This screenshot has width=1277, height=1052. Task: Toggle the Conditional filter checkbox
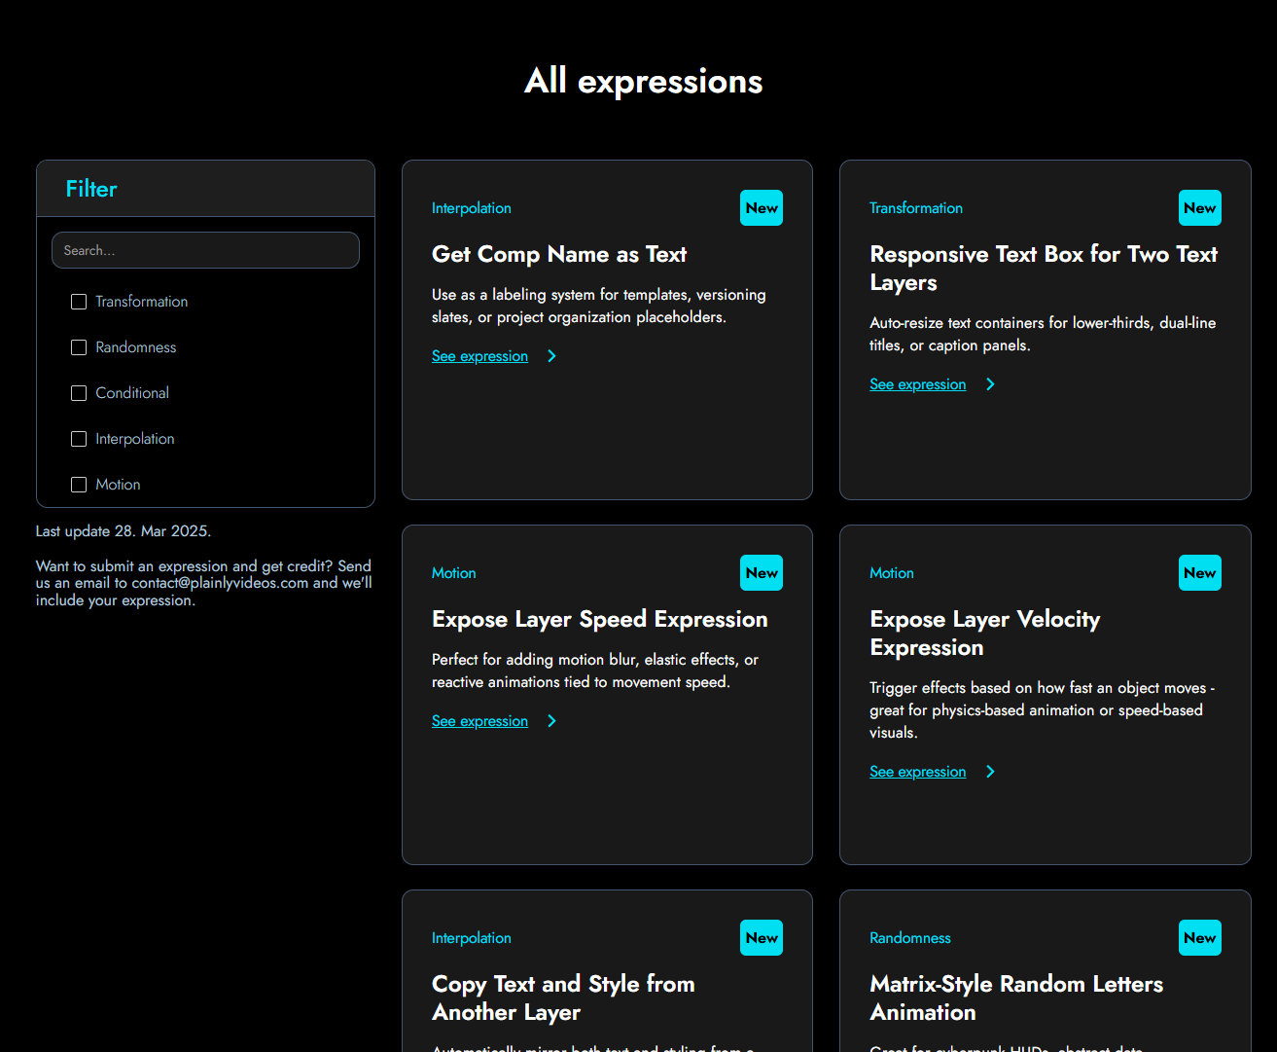click(x=79, y=393)
